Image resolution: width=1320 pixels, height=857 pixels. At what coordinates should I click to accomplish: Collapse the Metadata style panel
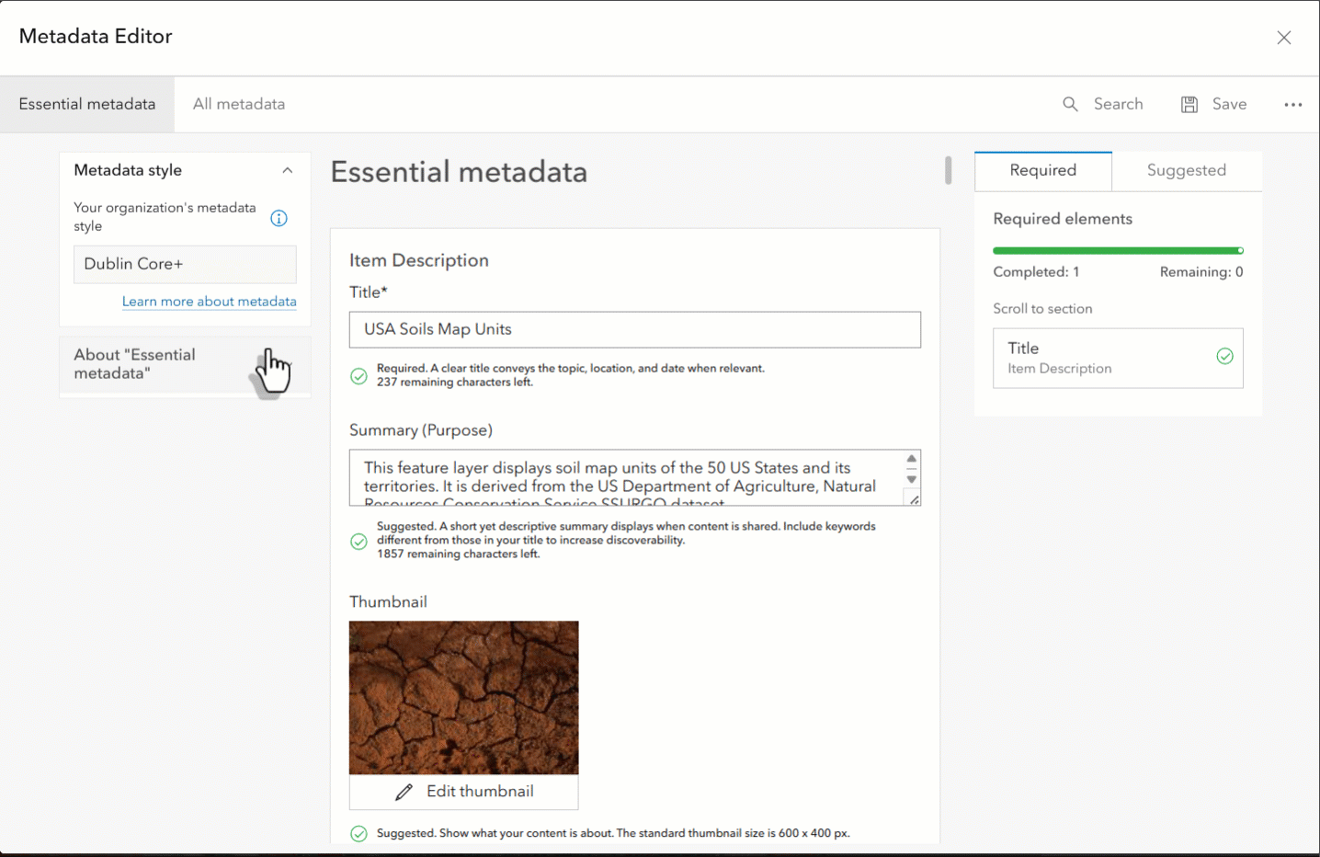[x=287, y=170]
